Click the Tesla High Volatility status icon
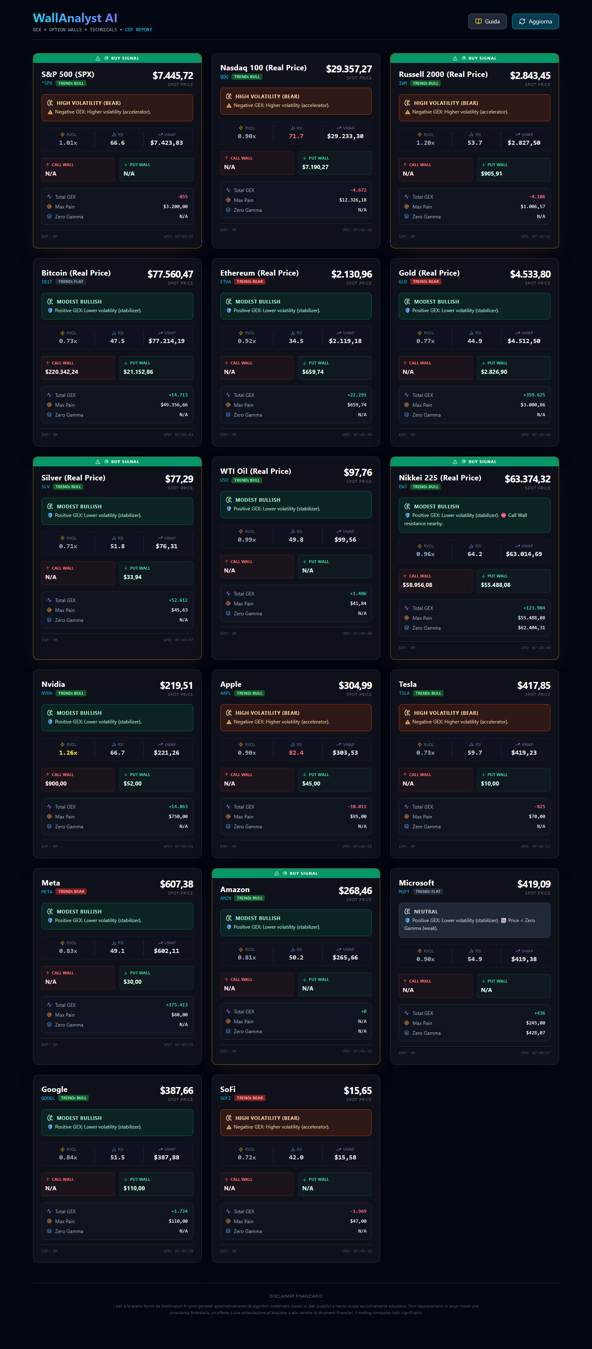This screenshot has width=592, height=1349. point(407,713)
